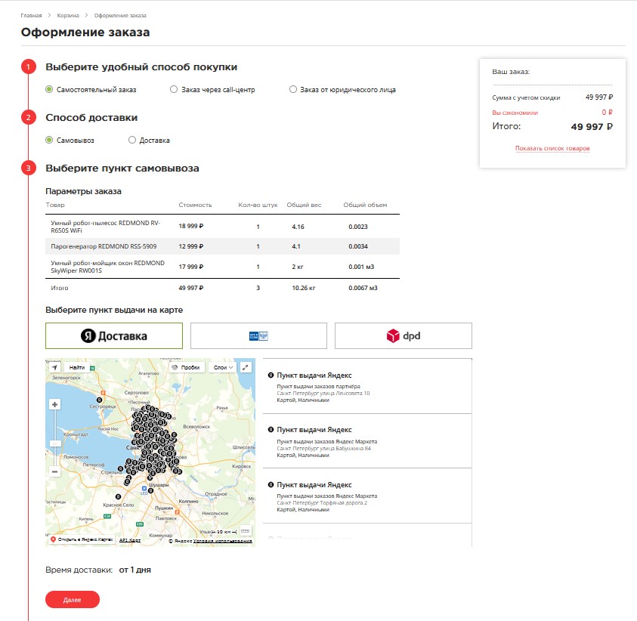637x621 pixels.
Task: Click the Yandex pickup marker near Сестрорецк
Action: [x=99, y=400]
